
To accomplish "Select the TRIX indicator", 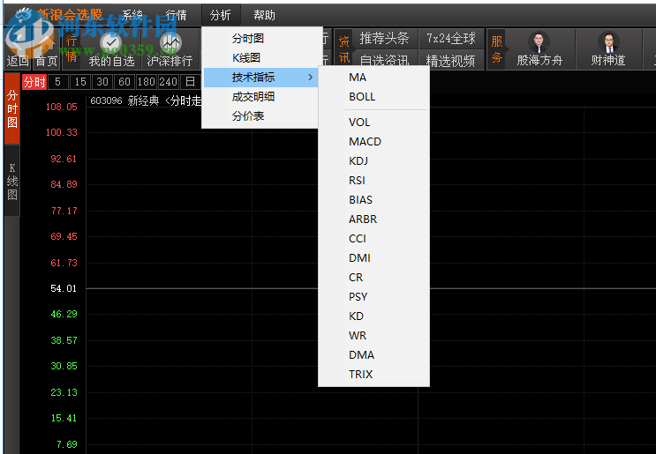I will [x=373, y=375].
